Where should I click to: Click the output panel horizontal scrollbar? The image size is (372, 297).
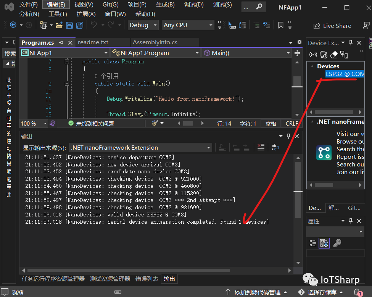click(x=129, y=270)
